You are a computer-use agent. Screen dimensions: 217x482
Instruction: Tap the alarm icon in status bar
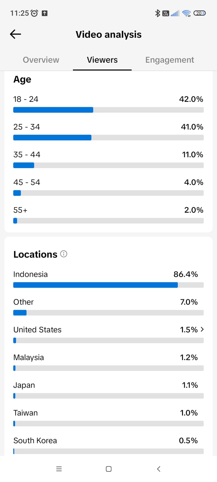point(35,13)
